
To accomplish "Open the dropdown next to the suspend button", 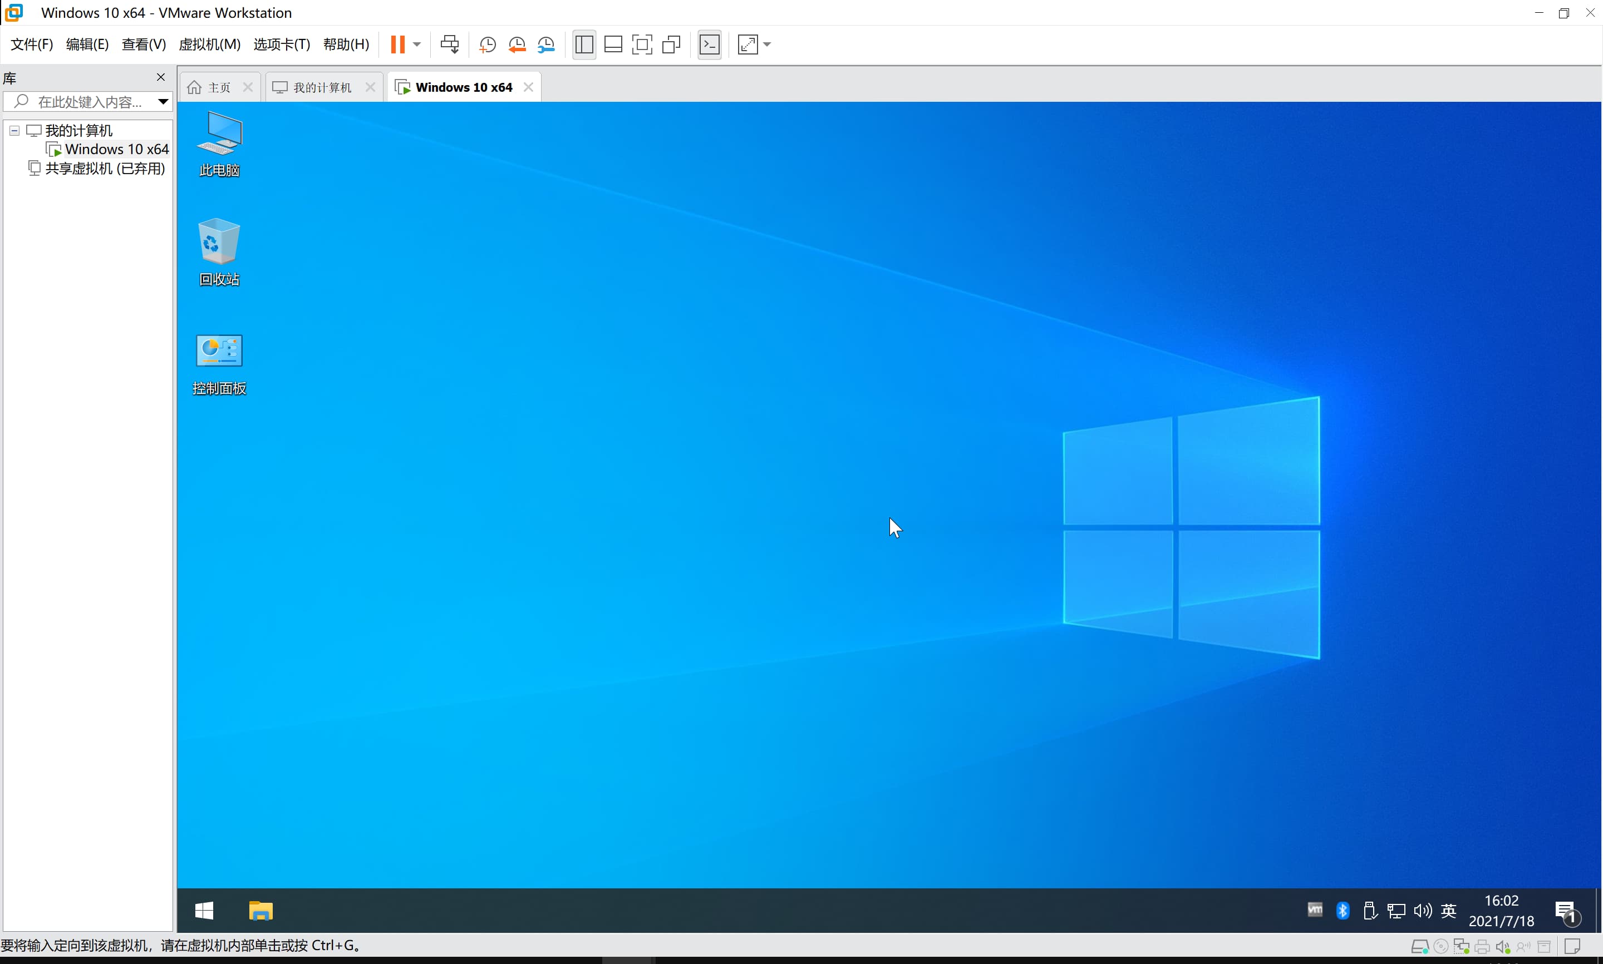I will click(419, 44).
